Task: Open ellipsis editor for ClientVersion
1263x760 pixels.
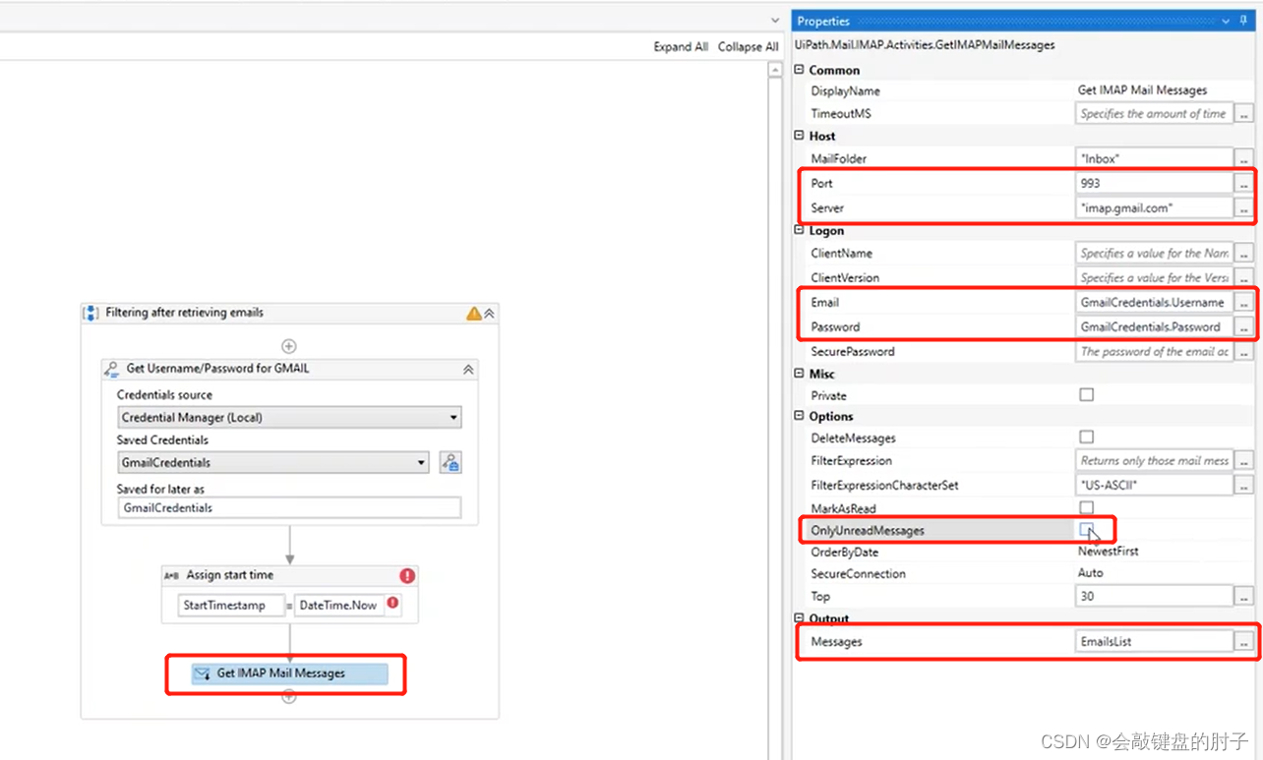Action: (1244, 277)
